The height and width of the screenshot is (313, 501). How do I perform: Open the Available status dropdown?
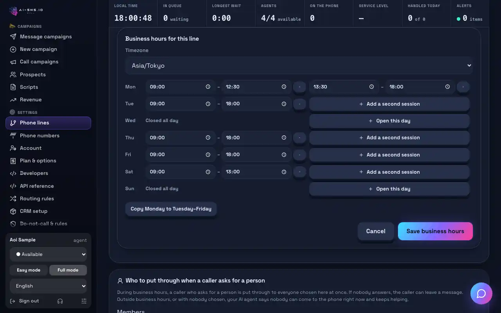pyautogui.click(x=49, y=254)
